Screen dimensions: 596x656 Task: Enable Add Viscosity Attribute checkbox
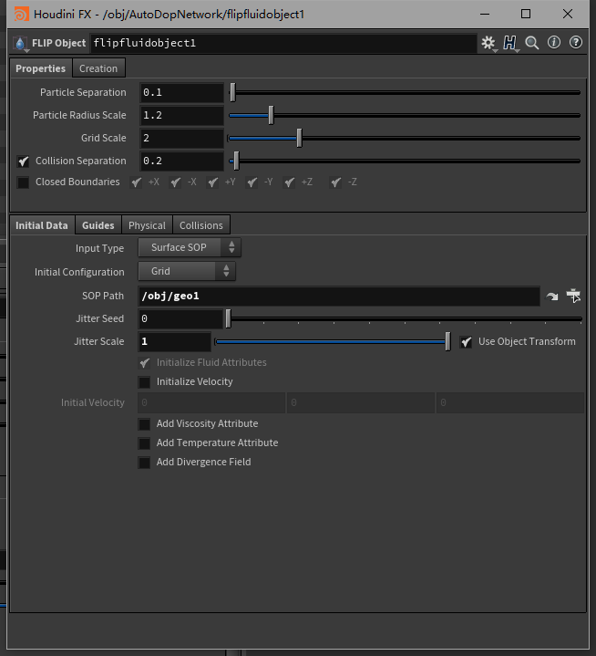(x=144, y=424)
